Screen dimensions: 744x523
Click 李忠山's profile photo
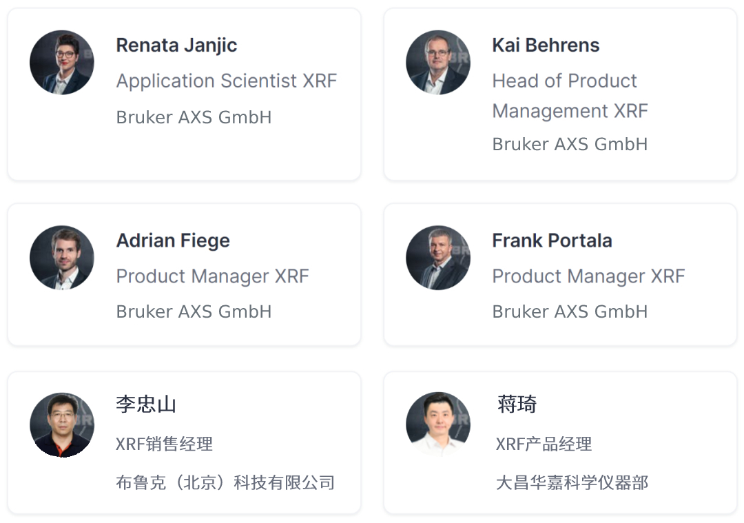point(62,424)
